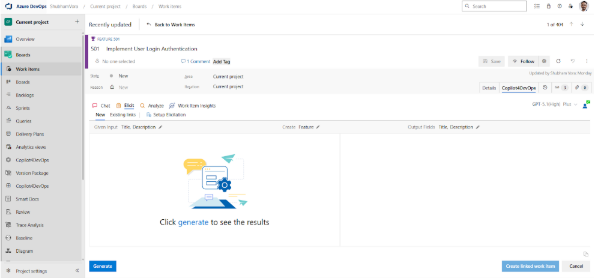Click the copy icon above Cancel
This screenshot has height=278, width=598.
(x=586, y=255)
